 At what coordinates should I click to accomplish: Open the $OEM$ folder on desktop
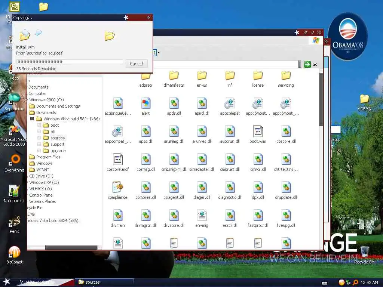364,102
